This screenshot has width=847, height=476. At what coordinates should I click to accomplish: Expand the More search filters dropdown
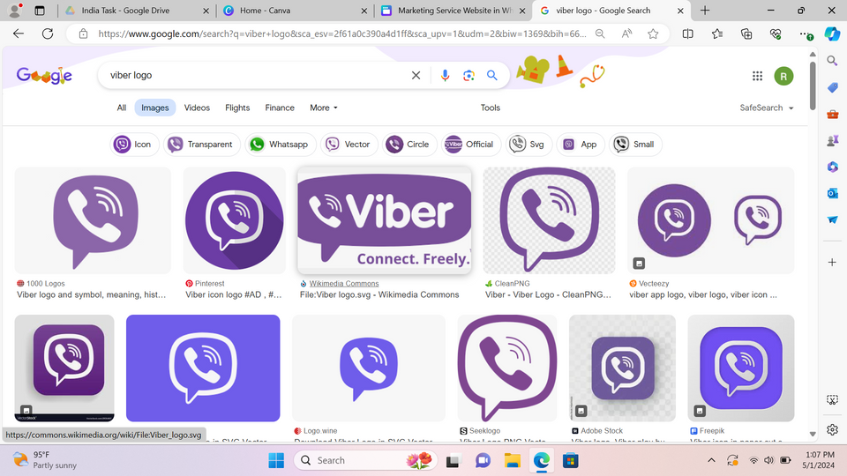click(324, 108)
